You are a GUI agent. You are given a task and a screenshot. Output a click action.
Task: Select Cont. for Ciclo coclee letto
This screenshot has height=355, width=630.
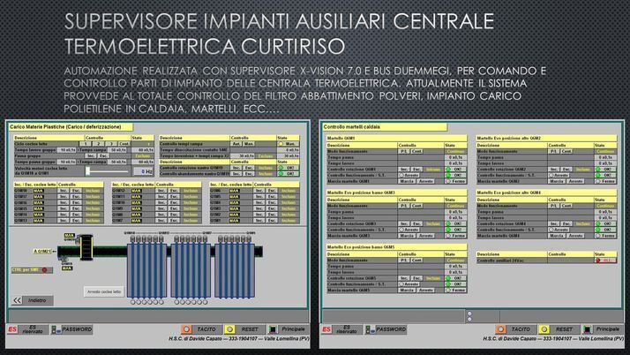point(124,144)
